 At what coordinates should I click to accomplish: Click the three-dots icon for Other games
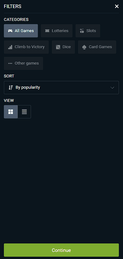click(10, 63)
